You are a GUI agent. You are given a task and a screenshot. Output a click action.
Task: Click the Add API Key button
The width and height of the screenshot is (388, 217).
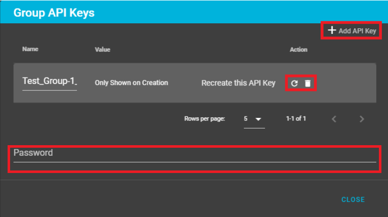click(x=352, y=31)
